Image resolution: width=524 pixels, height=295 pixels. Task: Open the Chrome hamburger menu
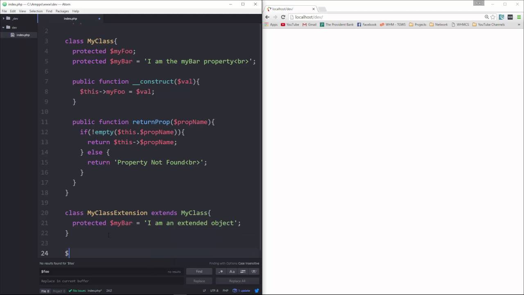519,17
